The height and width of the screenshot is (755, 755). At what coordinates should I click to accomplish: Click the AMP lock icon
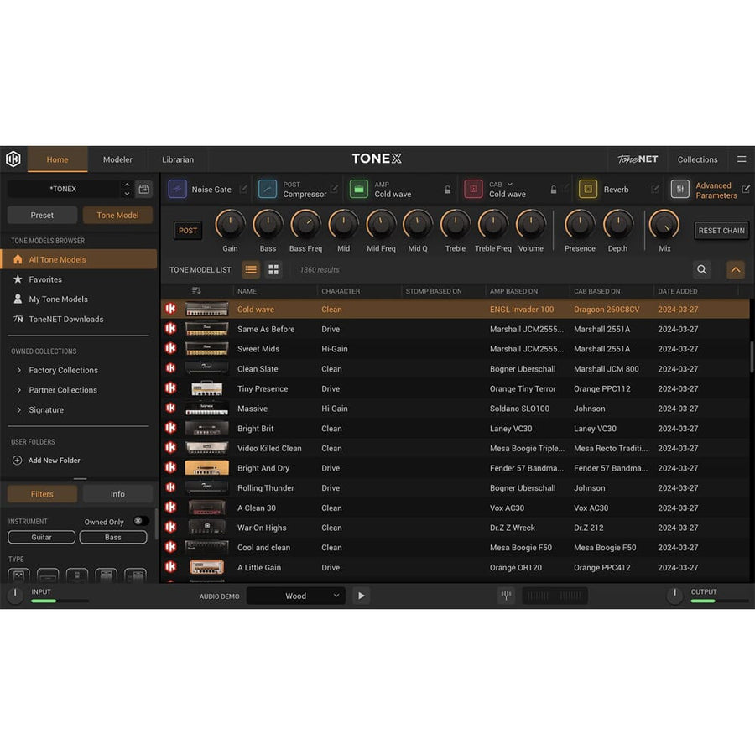[x=447, y=190]
